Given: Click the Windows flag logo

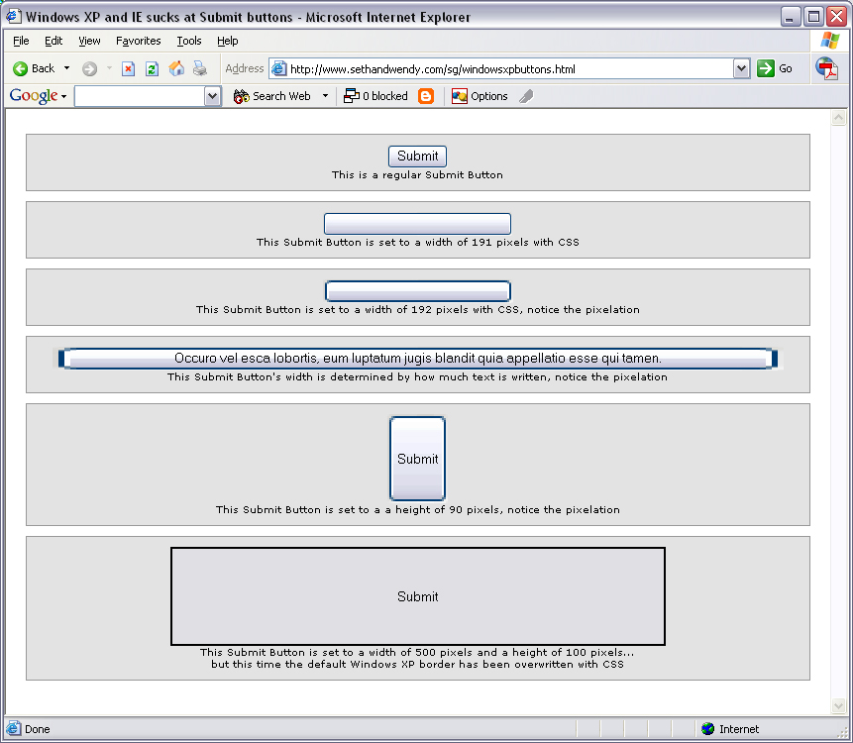Looking at the screenshot, I should (830, 41).
